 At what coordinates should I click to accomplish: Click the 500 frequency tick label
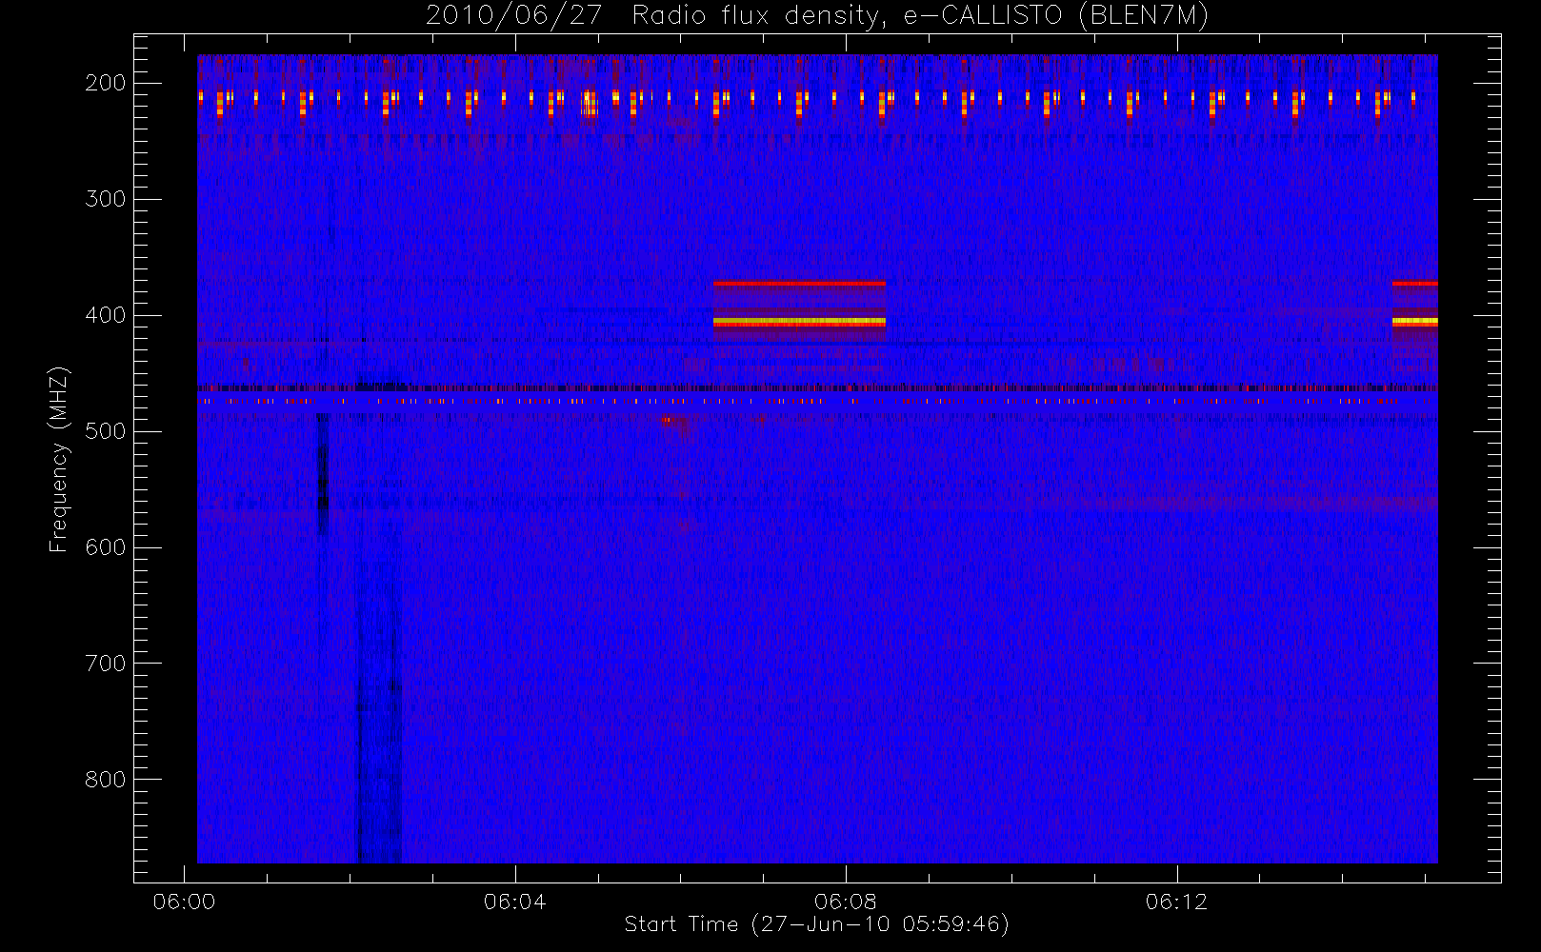pos(106,431)
